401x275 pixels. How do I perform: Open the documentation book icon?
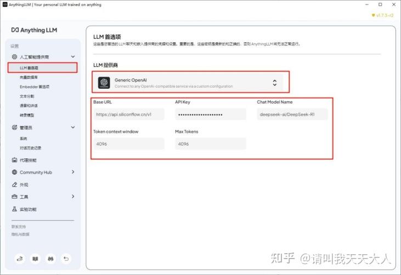point(35,259)
